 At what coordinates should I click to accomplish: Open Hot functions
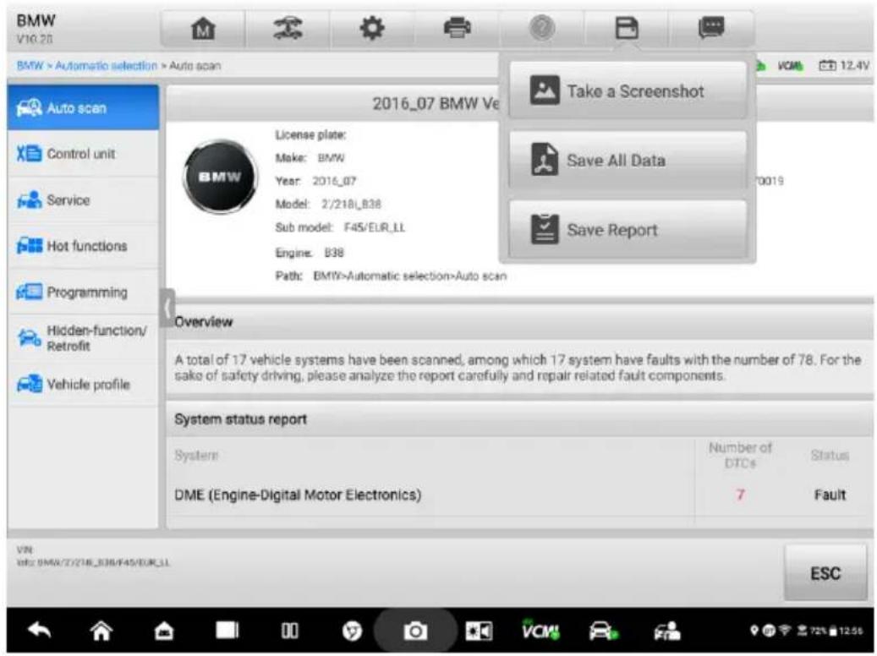pyautogui.click(x=83, y=245)
